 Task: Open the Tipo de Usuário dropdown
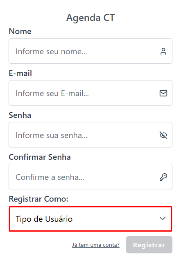point(90,219)
